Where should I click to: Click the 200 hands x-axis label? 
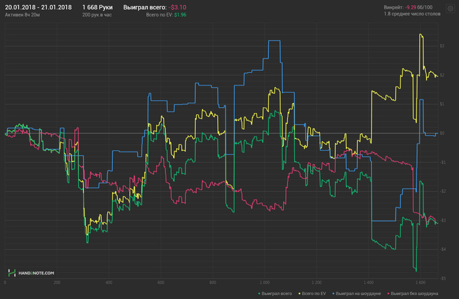tap(57, 283)
